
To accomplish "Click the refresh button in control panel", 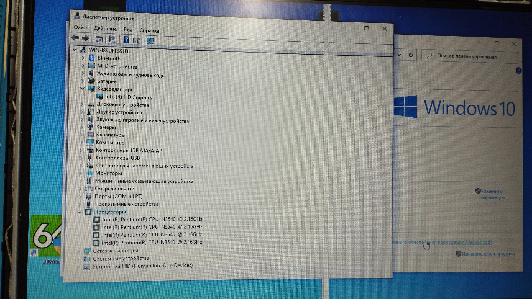I will [x=411, y=55].
